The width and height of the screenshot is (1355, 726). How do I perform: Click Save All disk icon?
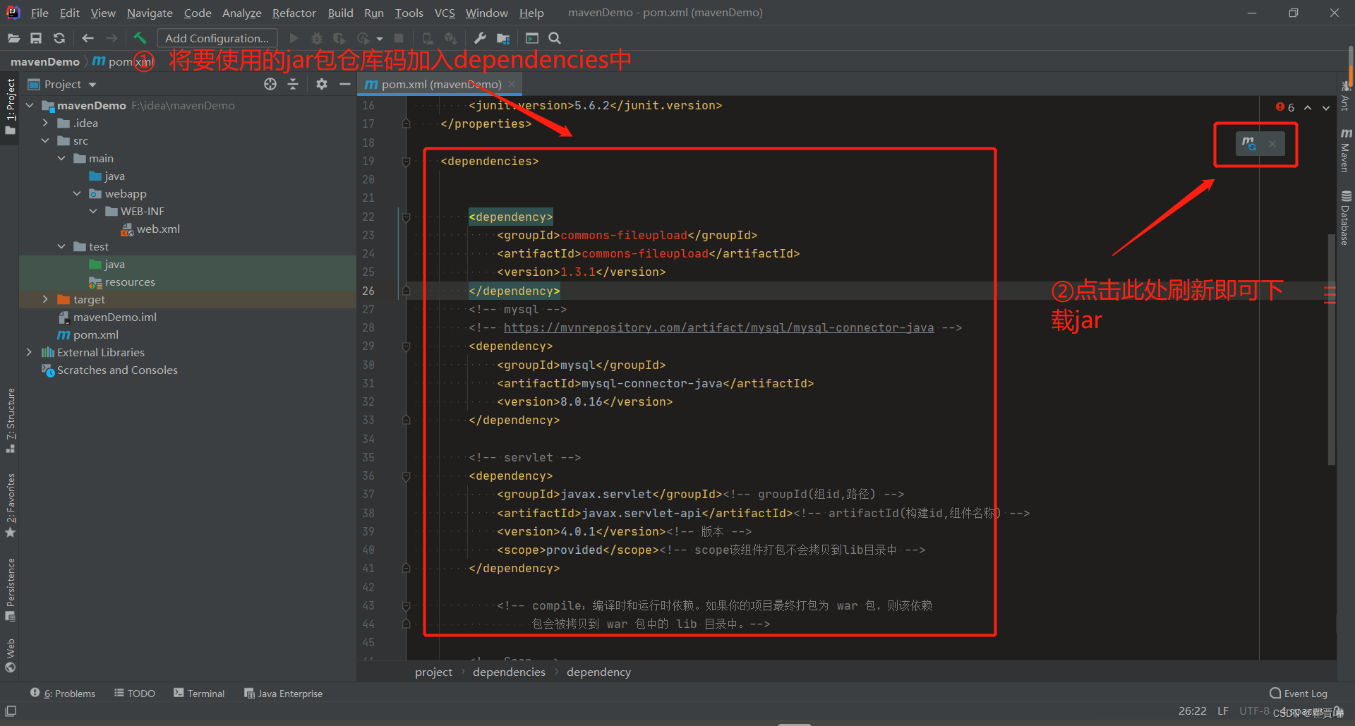[x=36, y=38]
